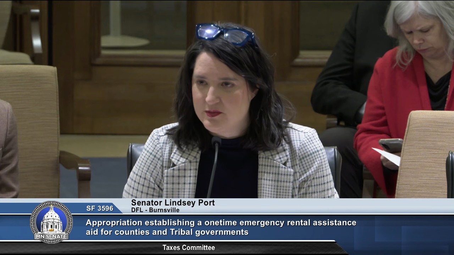
Task: Click the phone held by woman in red
Action: [391, 145]
